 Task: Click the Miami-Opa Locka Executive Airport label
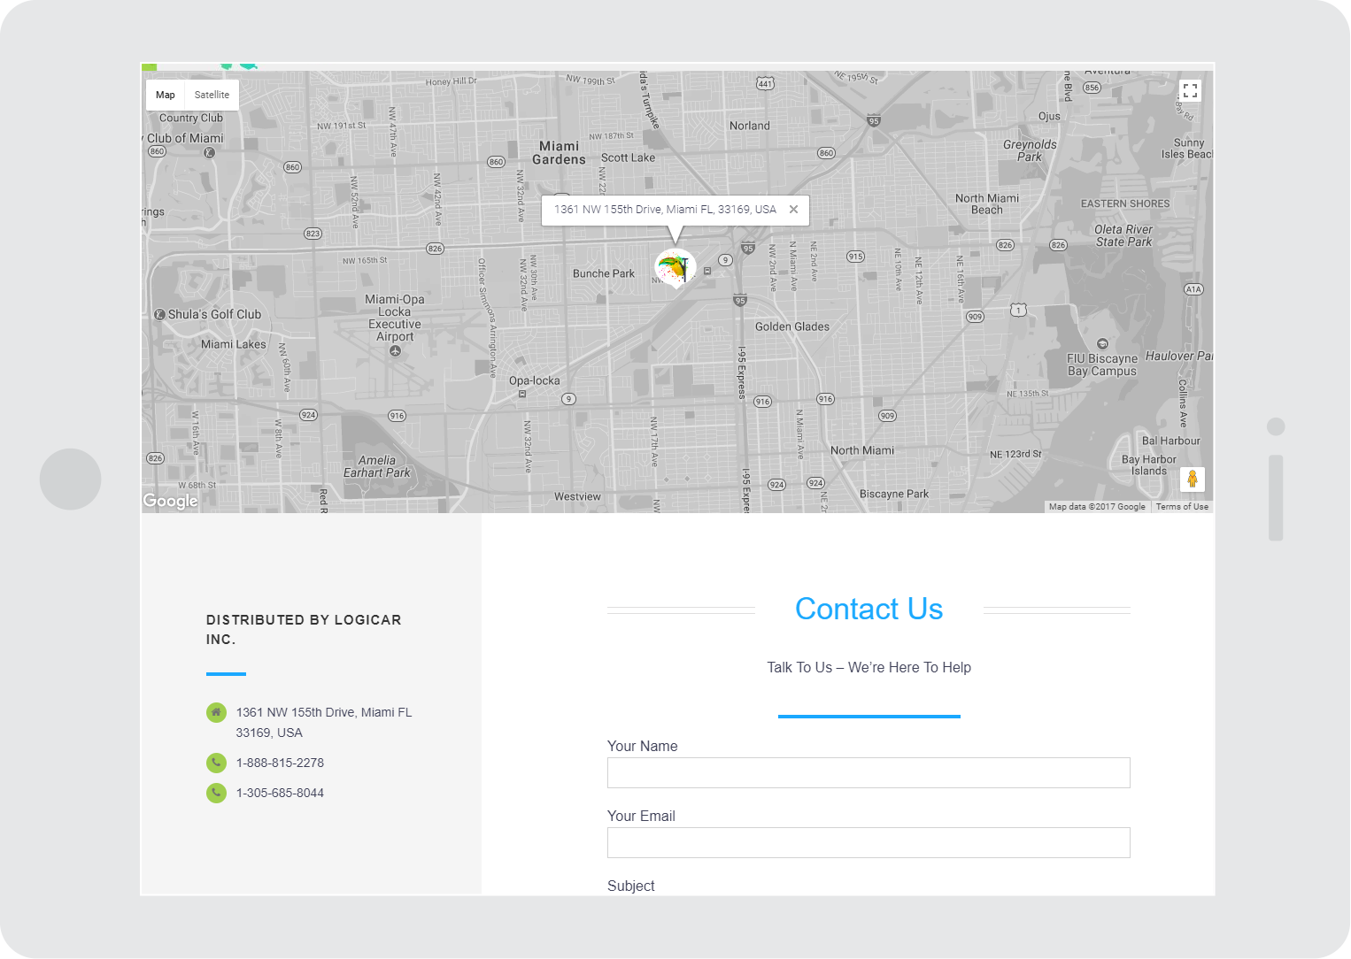click(x=395, y=318)
